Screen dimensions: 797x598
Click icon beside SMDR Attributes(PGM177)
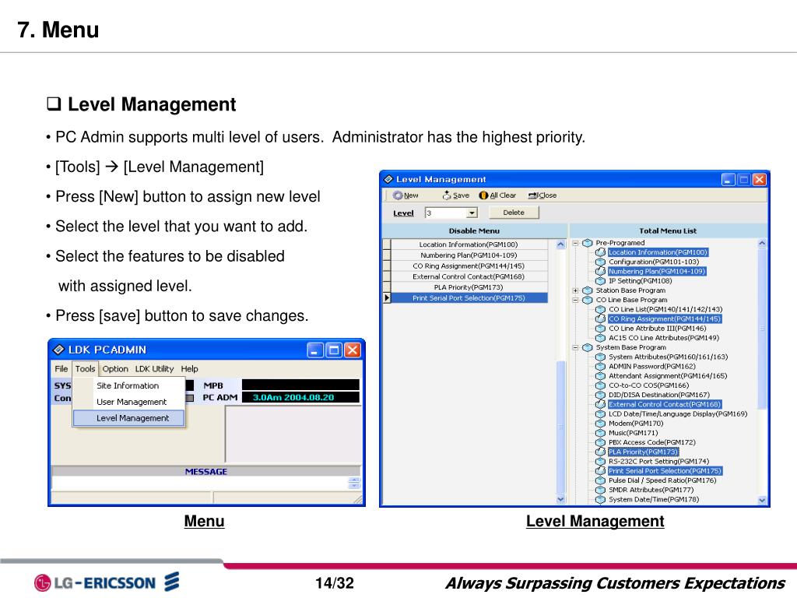tap(600, 490)
